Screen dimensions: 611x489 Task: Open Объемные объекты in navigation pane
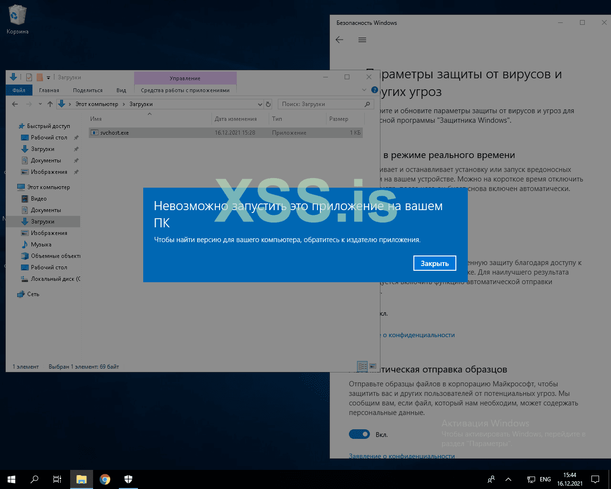(x=51, y=256)
